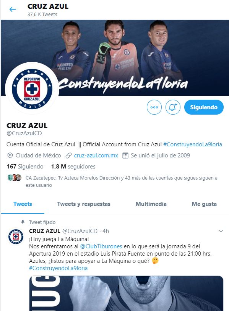Screen dimensions: 229x311
Task: Open the Multimedia tab
Action: point(151,204)
